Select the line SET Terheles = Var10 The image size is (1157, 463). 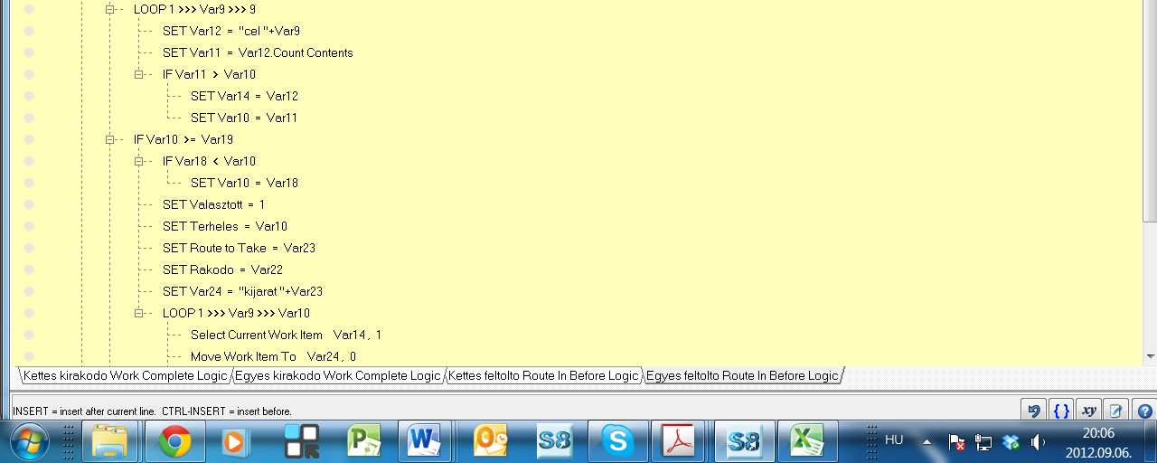tap(225, 226)
